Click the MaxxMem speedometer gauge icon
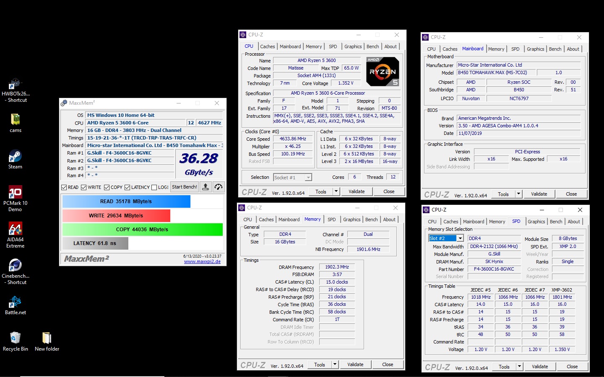The image size is (604, 377). tap(219, 187)
